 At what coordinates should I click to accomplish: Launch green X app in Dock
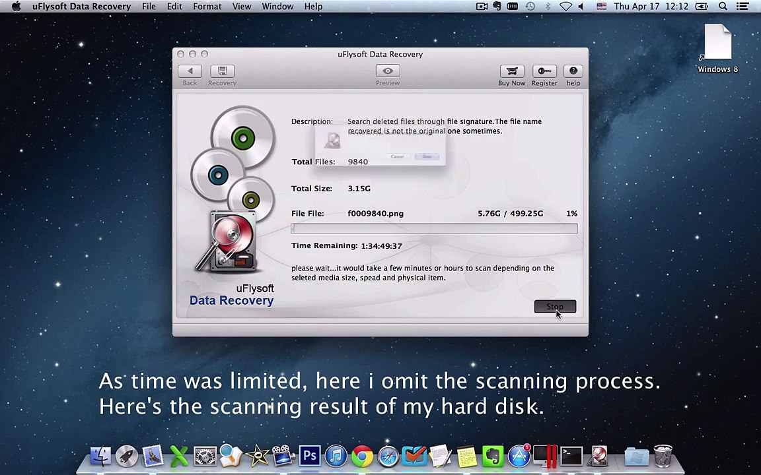pos(179,456)
